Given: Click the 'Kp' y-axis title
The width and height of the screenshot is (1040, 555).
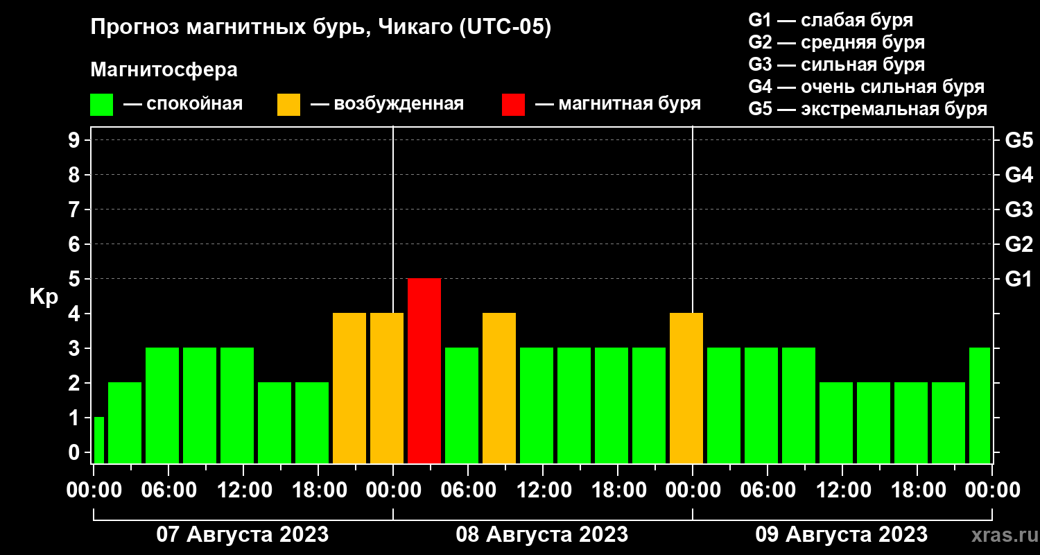Looking at the screenshot, I should tap(44, 296).
